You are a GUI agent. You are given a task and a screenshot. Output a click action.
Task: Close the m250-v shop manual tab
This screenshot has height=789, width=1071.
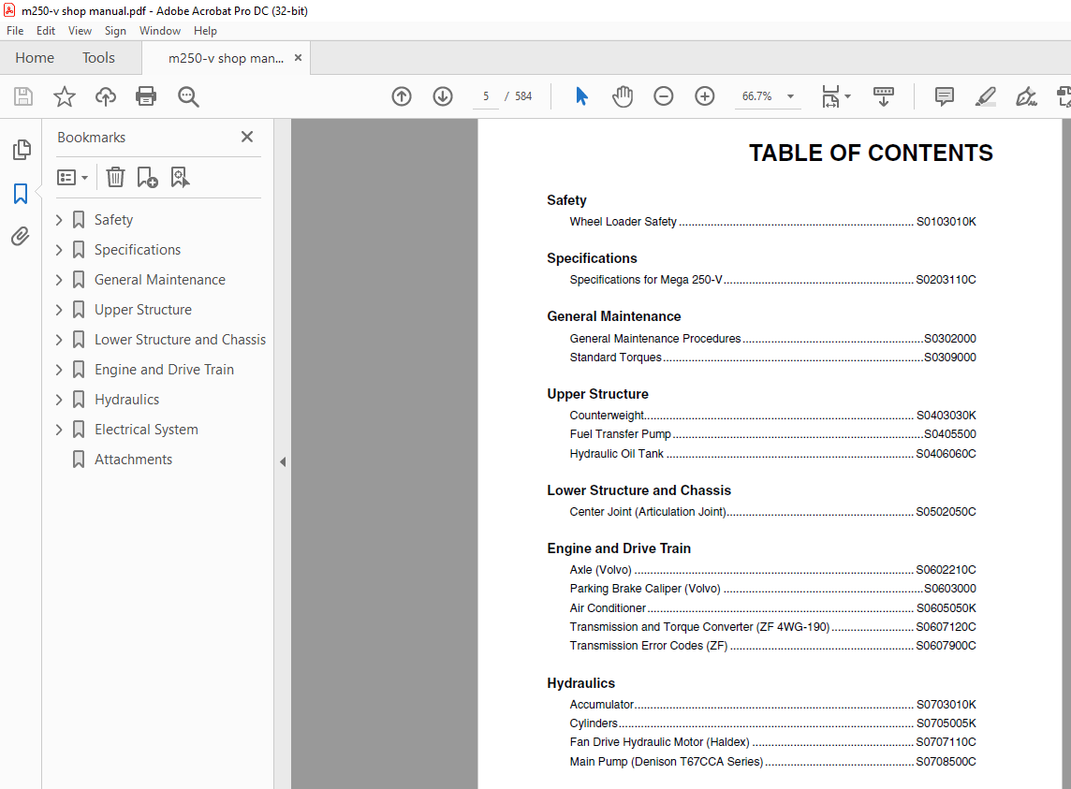(298, 58)
